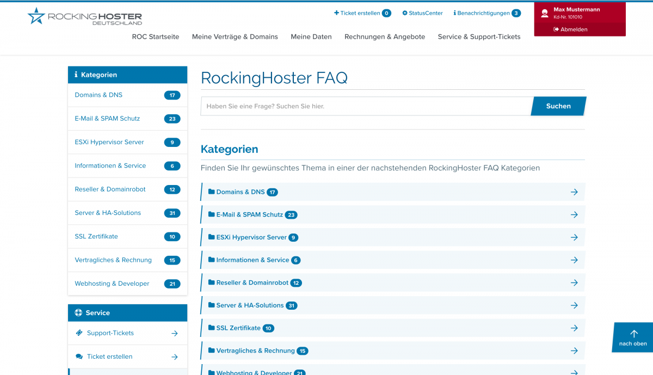Open the Meine Verträge & Domains menu
This screenshot has height=375, width=653.
235,37
